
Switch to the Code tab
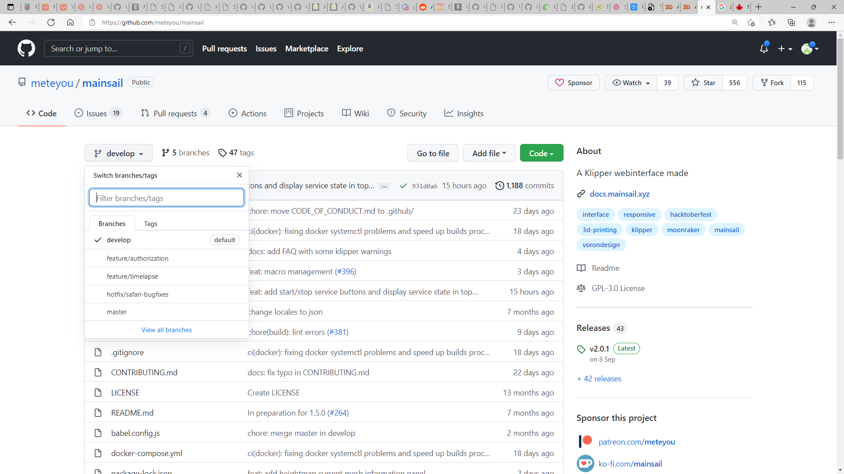pos(41,113)
